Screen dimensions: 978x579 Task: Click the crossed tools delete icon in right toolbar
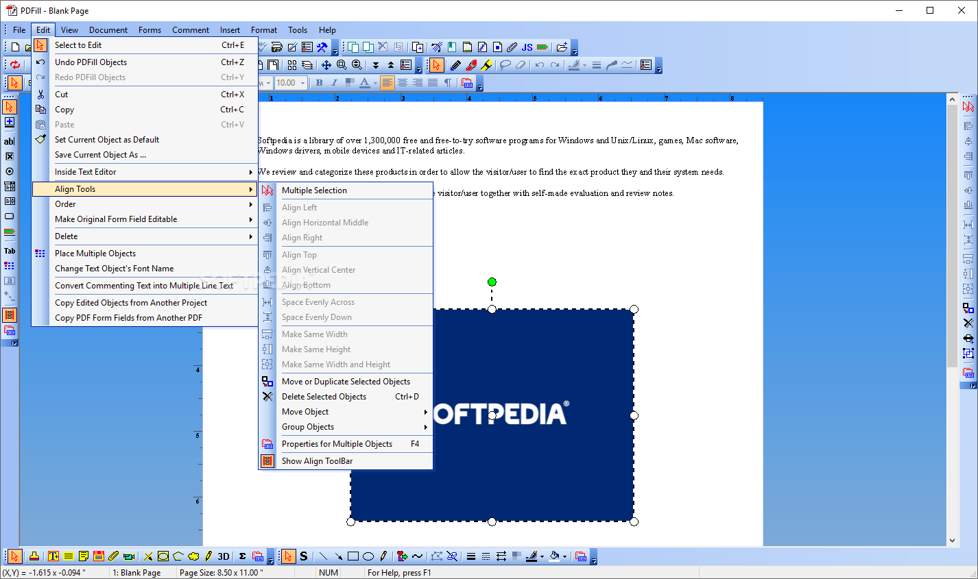[968, 323]
